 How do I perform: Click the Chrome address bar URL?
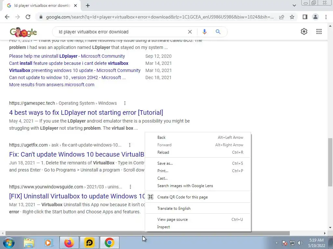(160, 17)
